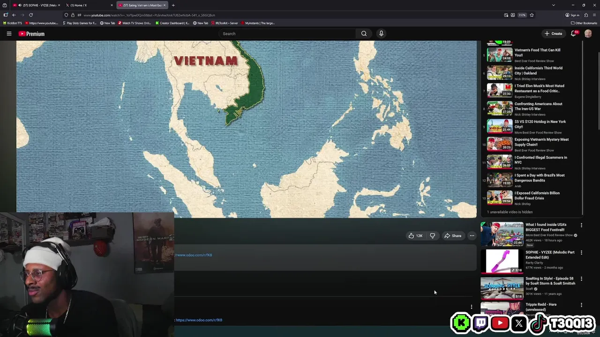Click Eugene DingleBerry channel name
This screenshot has width=600, height=337.
point(528,97)
